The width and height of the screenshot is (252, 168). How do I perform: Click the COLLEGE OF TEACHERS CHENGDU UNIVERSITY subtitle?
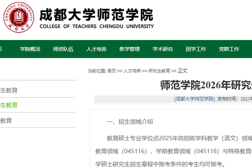pyautogui.click(x=97, y=26)
